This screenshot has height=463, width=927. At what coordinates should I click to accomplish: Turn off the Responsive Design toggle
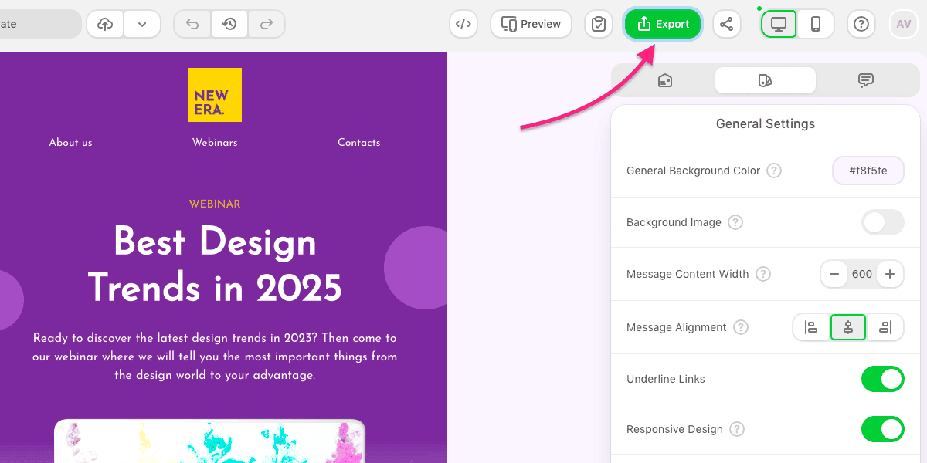(x=882, y=429)
